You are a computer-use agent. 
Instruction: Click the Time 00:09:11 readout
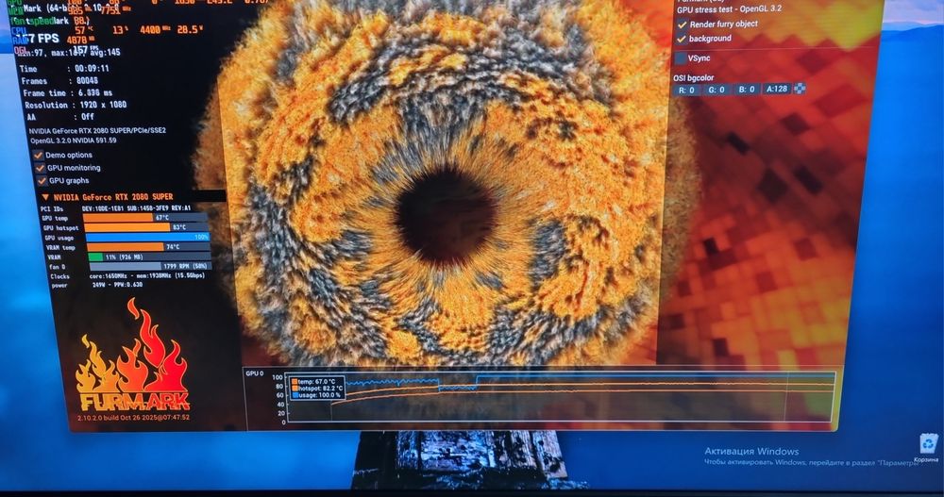64,69
